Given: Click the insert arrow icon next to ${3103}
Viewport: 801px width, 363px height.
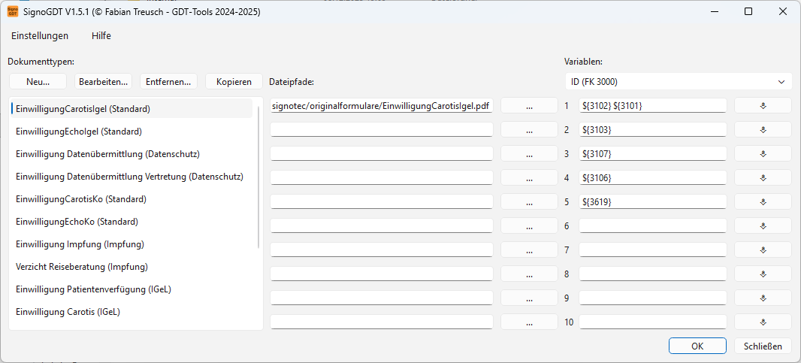Looking at the screenshot, I should 762,130.
